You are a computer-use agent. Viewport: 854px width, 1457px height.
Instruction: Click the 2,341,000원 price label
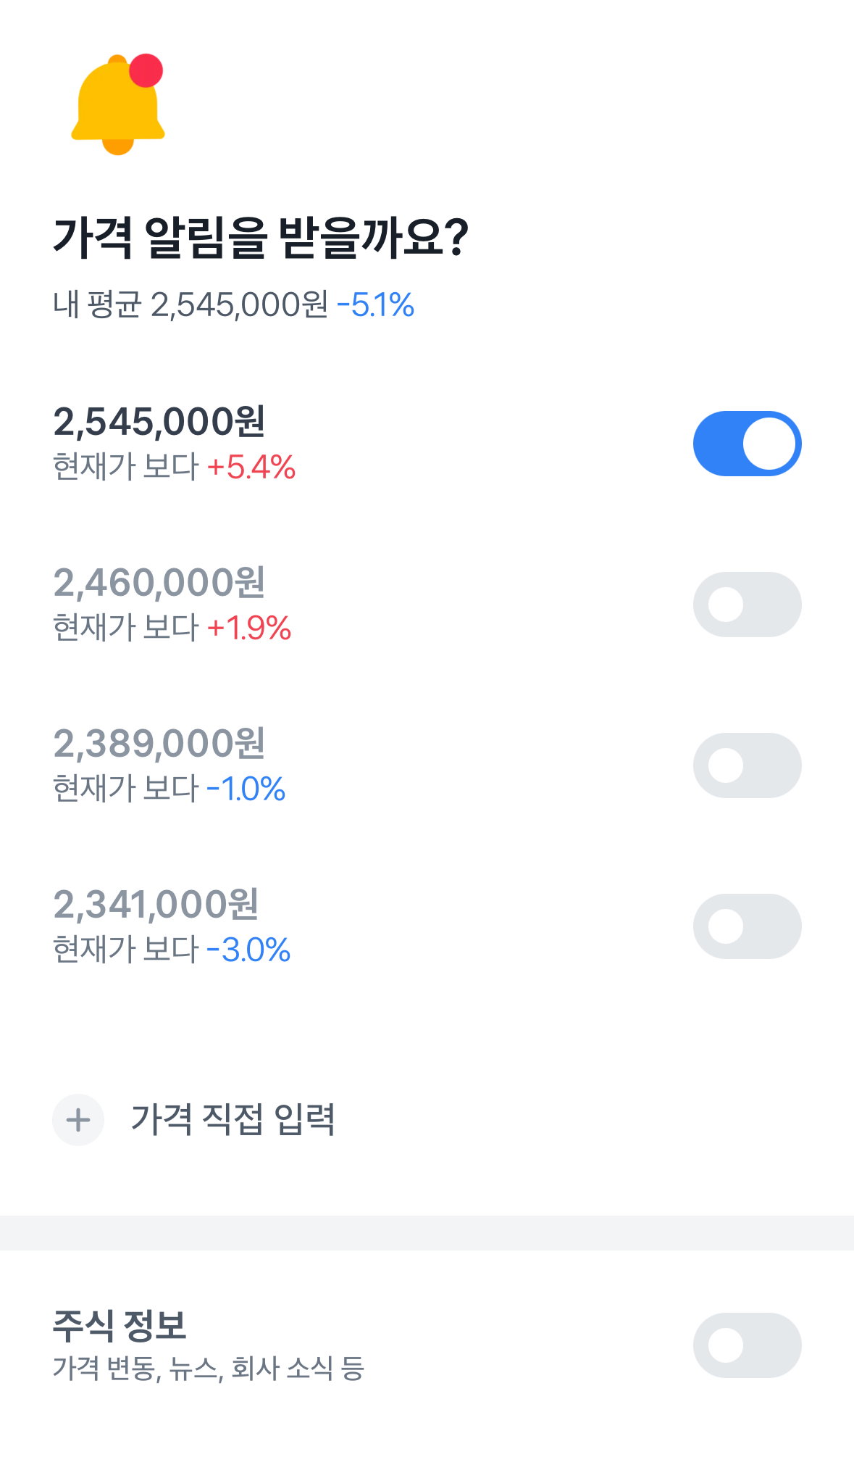[156, 905]
